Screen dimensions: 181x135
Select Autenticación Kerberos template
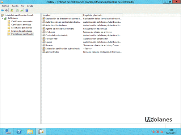coord(56,25)
